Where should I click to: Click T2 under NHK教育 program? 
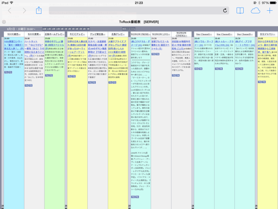[30, 85]
